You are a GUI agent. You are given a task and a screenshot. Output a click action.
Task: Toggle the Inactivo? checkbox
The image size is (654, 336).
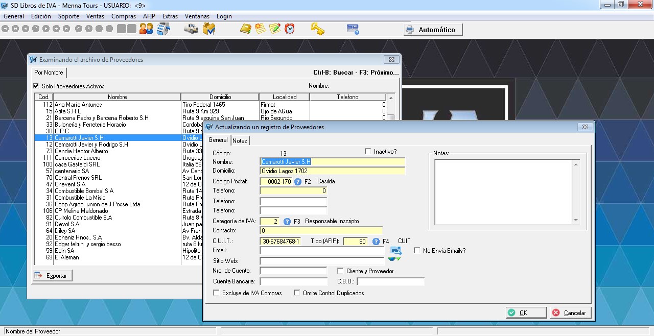pos(368,151)
